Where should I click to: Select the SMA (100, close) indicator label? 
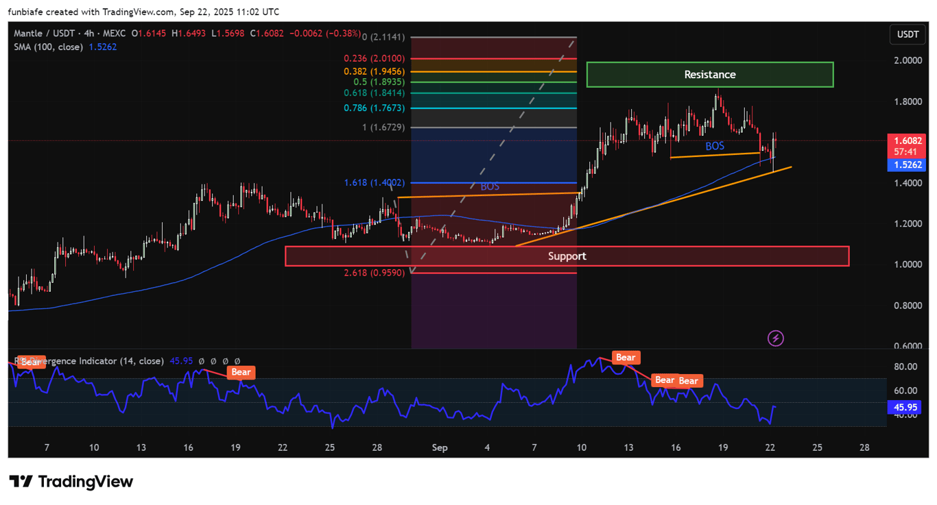tap(48, 47)
